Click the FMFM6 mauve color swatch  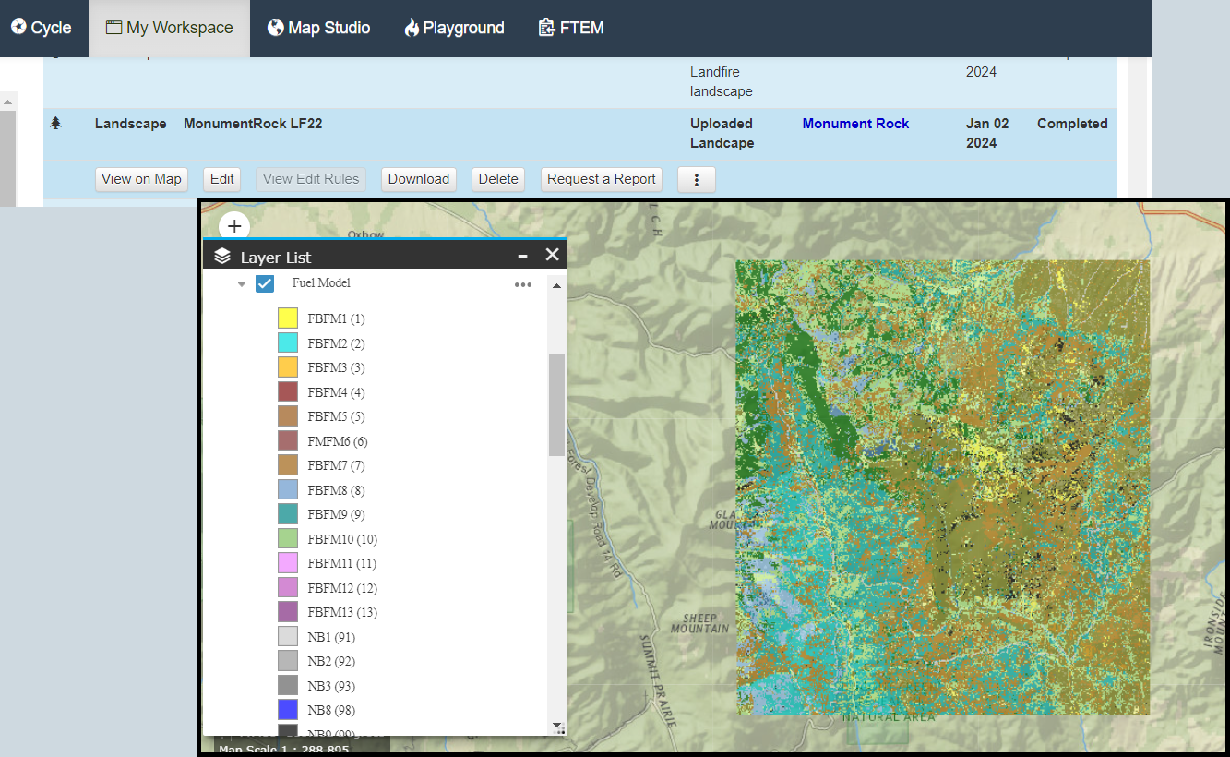[288, 440]
